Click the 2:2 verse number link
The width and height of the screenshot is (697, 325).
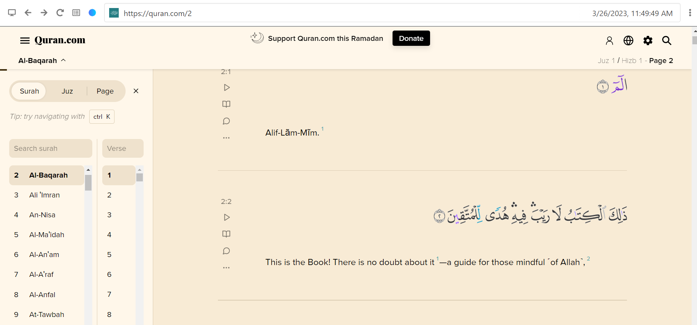coord(226,201)
